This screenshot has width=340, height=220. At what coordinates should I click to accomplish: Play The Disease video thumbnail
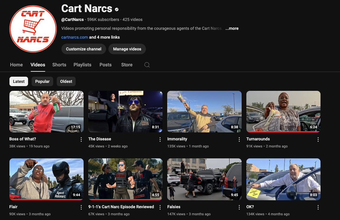coord(125,111)
